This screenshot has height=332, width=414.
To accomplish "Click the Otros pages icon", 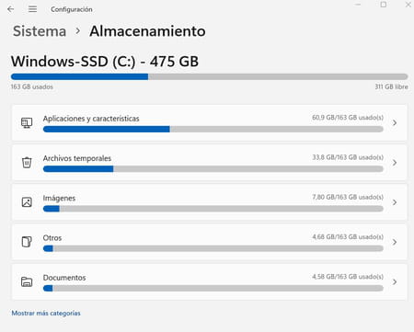I will pos(27,242).
